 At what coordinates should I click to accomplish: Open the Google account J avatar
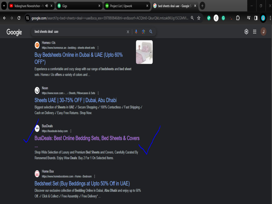[x=263, y=32]
